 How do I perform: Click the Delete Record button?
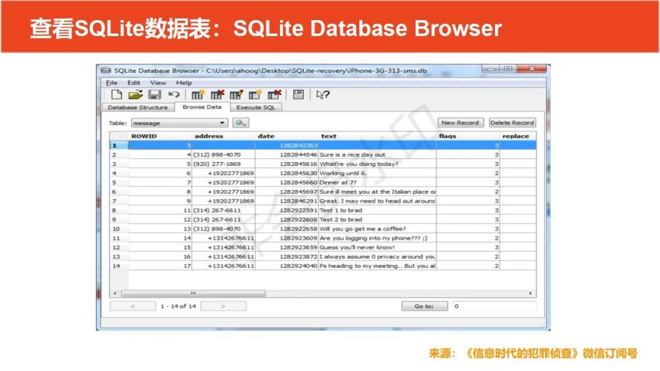point(512,123)
